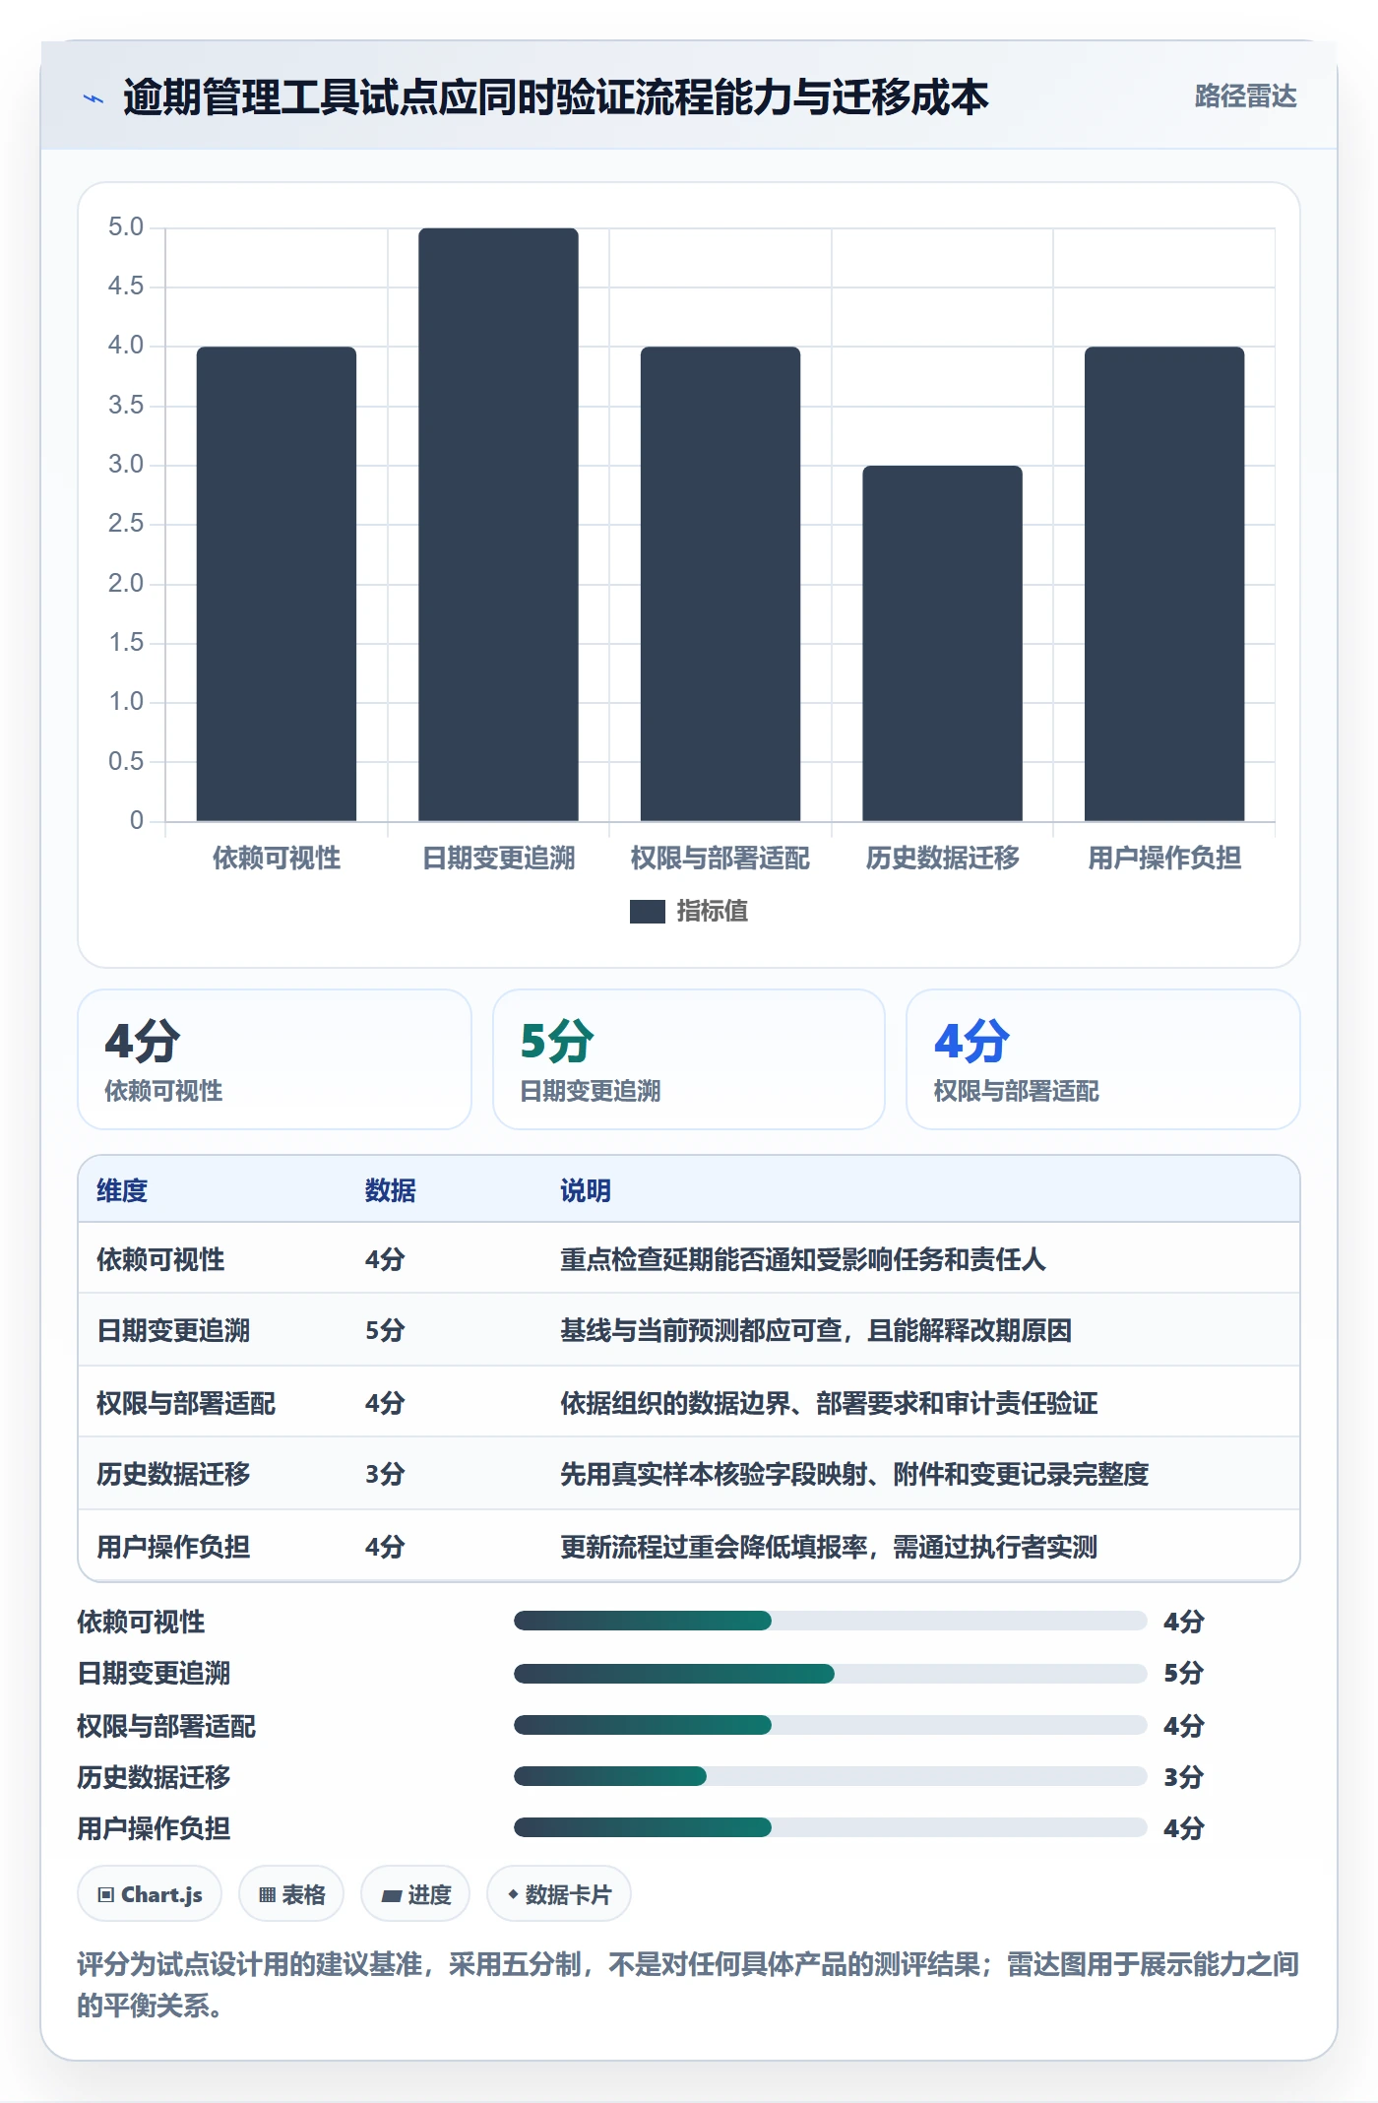Click the 5.0 y-axis label
The width and height of the screenshot is (1378, 2103).
[x=126, y=227]
